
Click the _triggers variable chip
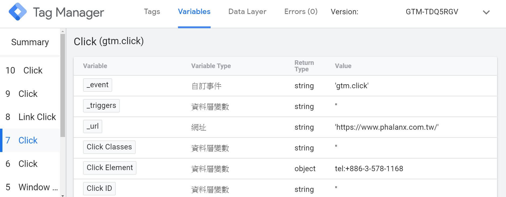click(x=101, y=106)
